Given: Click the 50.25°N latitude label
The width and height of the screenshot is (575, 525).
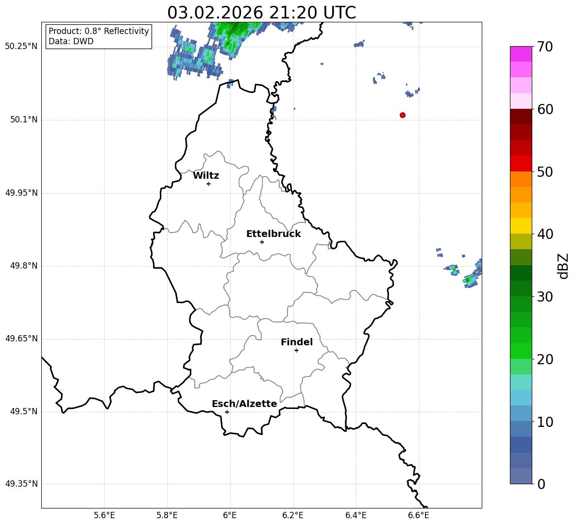Looking at the screenshot, I should click(21, 47).
